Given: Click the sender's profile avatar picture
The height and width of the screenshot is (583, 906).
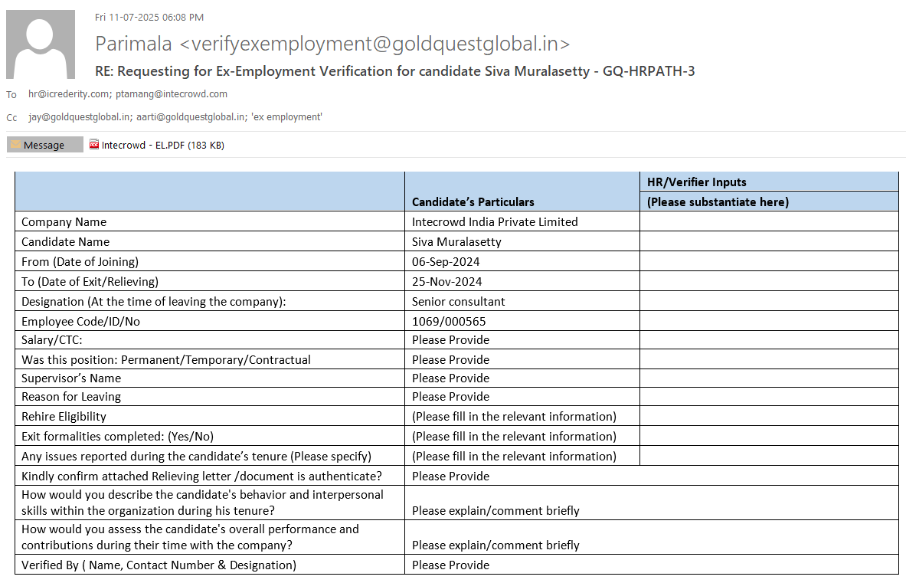Looking at the screenshot, I should pos(41,44).
